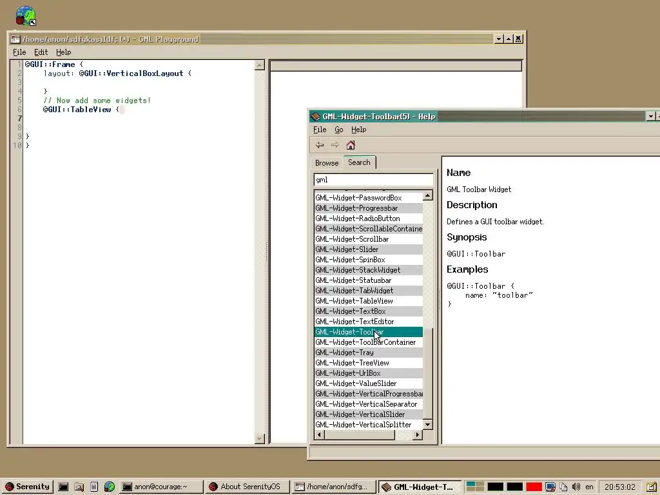Open the Browser desktop shortcut icon
The width and height of the screenshot is (660, 495).
point(25,15)
